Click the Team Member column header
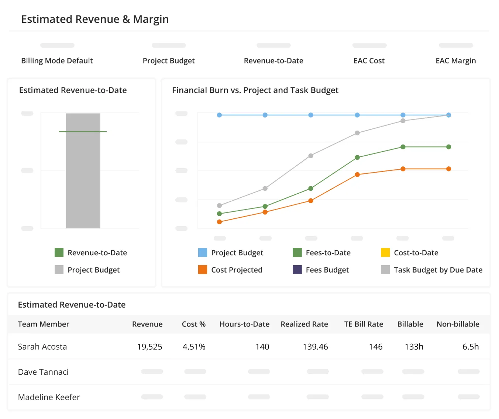 point(44,324)
